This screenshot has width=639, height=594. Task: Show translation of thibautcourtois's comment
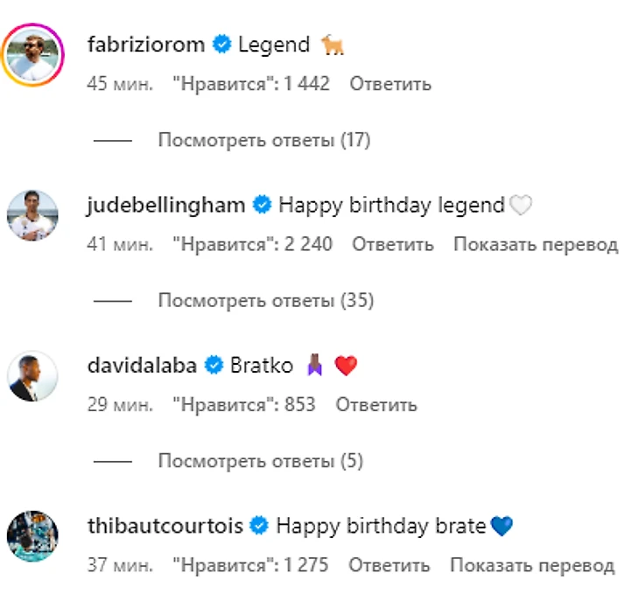532,566
